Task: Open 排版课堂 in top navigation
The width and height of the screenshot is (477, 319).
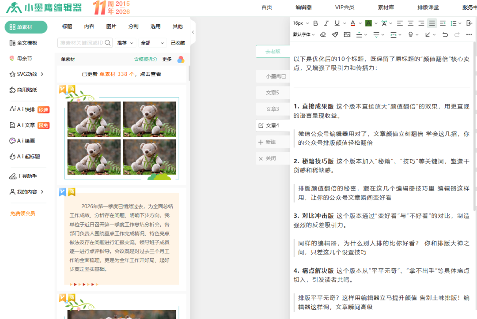Action: click(428, 8)
